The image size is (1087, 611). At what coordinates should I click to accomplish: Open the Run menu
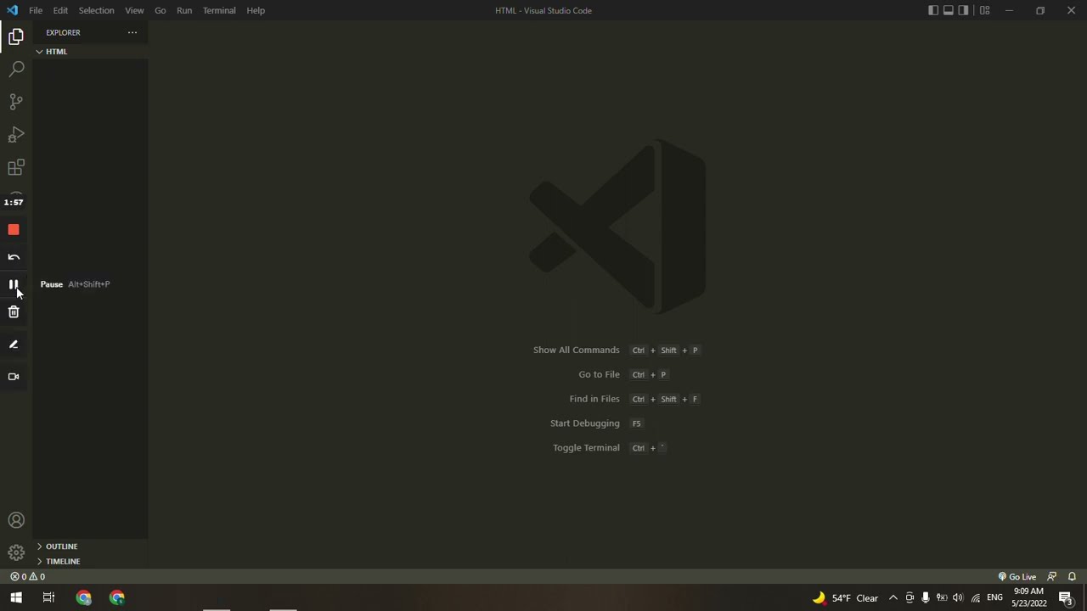(x=184, y=10)
